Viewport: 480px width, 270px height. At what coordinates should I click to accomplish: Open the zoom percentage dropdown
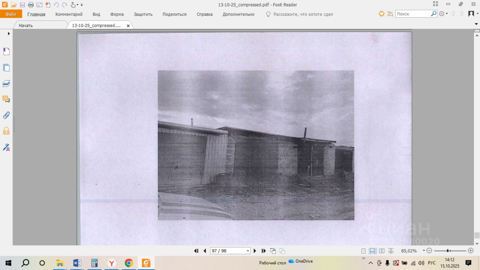(x=424, y=251)
